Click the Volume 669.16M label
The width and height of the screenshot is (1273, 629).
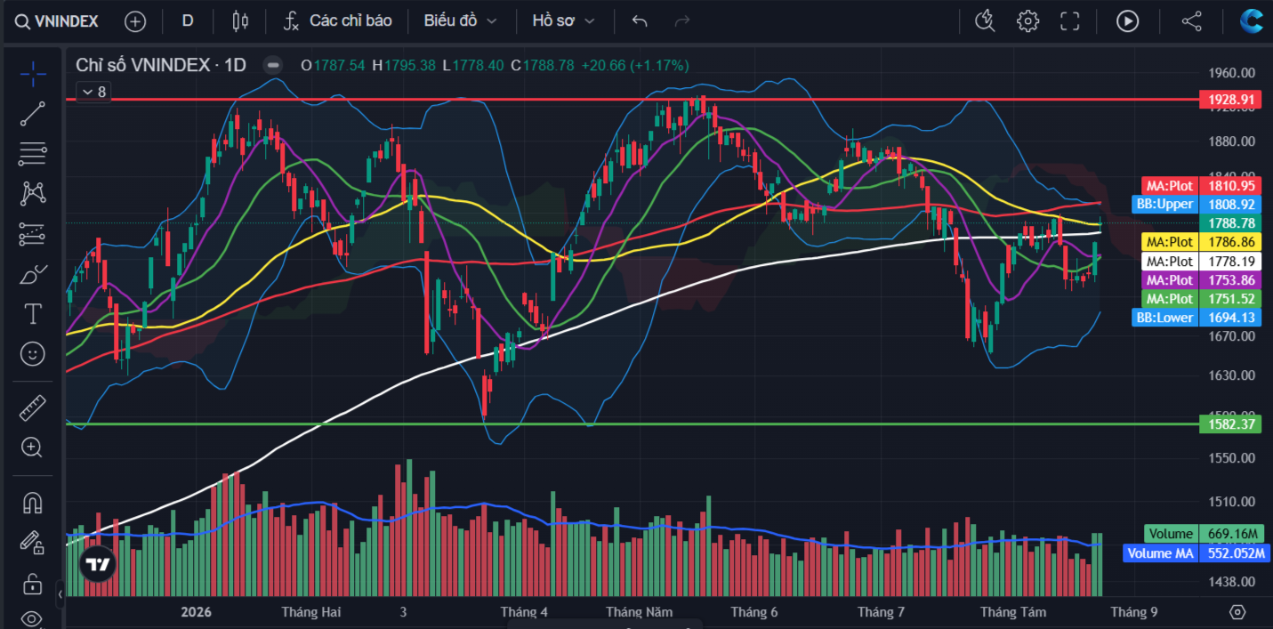pos(1204,534)
